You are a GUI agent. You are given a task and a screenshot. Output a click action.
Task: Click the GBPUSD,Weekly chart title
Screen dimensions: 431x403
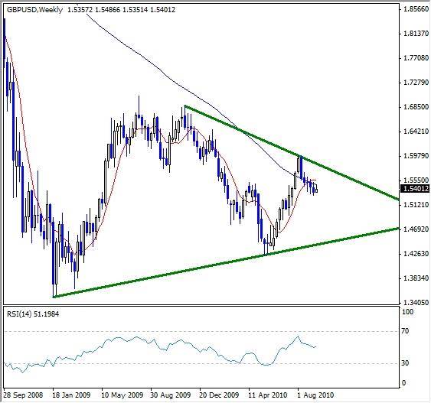click(x=34, y=10)
